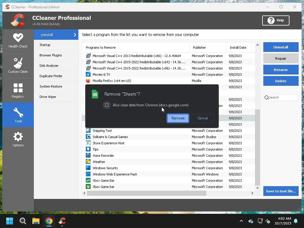Click the Xbox Game Bar green icon

click(x=88, y=180)
